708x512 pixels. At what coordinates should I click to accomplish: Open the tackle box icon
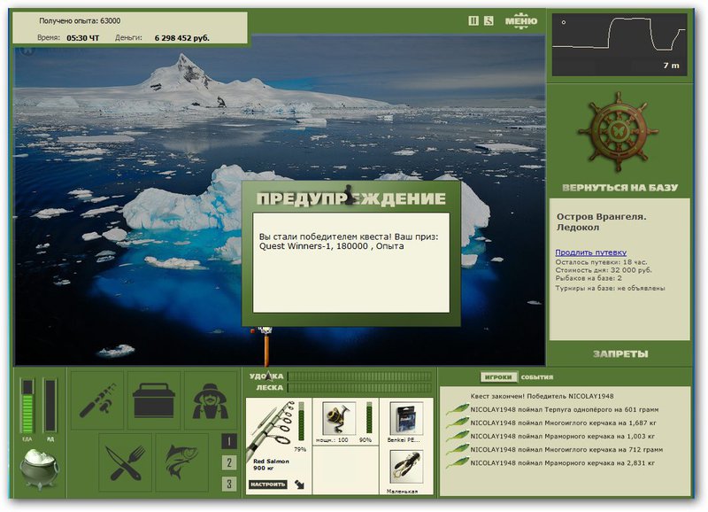153,400
